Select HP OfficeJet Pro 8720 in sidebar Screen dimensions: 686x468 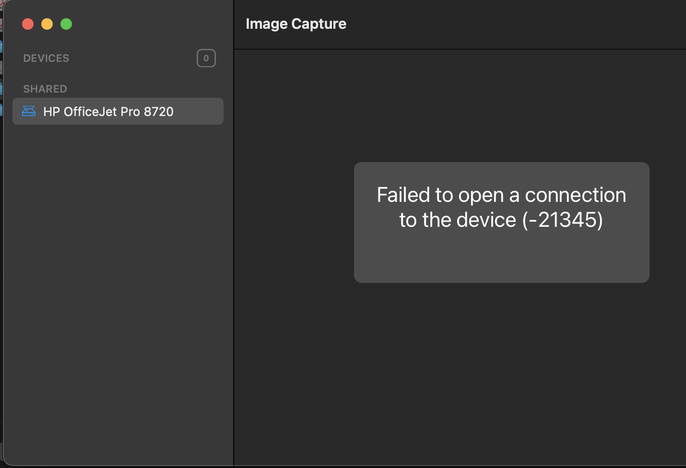(x=108, y=112)
